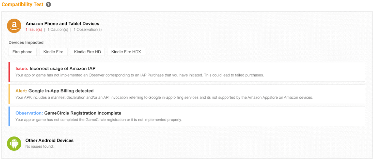
Task: Select the Fire phone device tag
Action: click(22, 52)
